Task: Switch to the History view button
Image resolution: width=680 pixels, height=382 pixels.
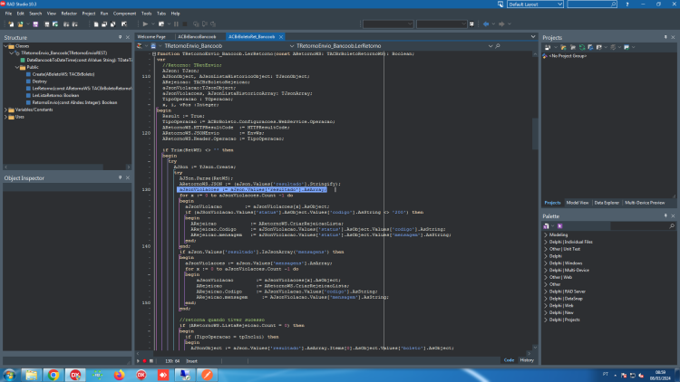Action: [527, 360]
